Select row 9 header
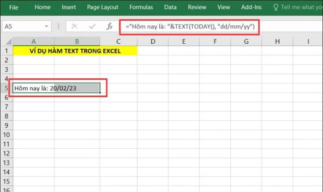Image resolution: width=323 pixels, height=192 pixels. tap(6, 125)
